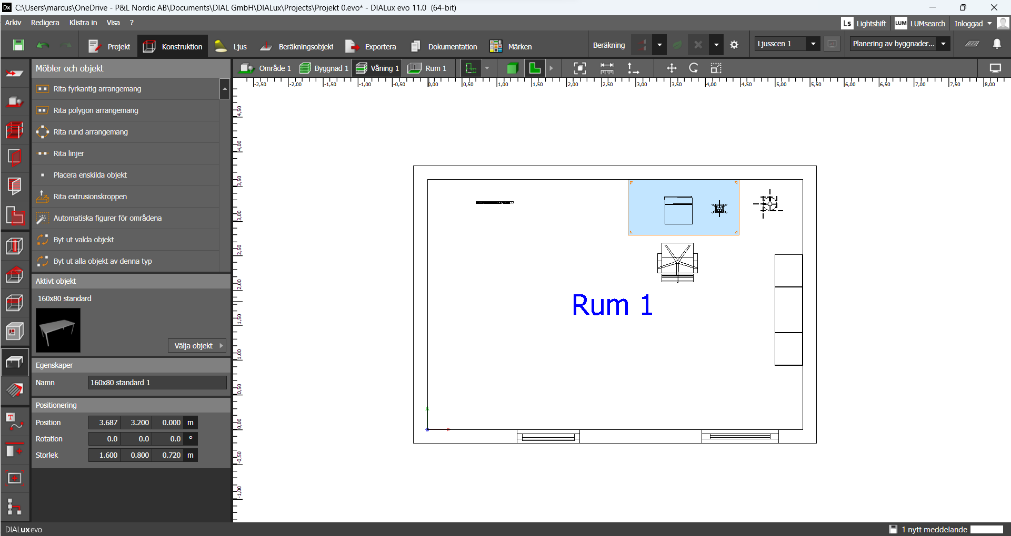Select the ceiling tool in sidebar

(x=15, y=303)
